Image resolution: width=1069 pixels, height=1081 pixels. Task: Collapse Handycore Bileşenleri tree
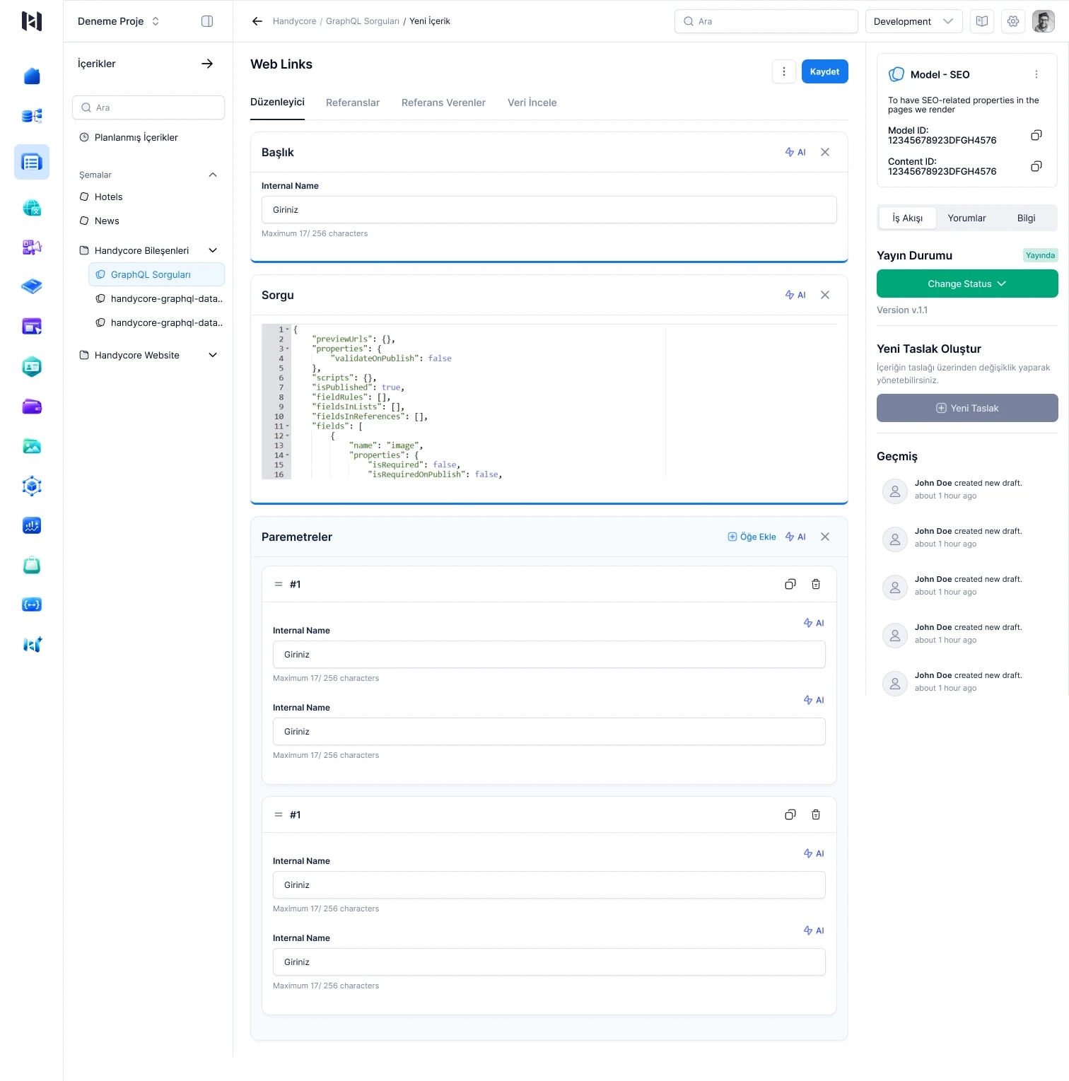pyautogui.click(x=213, y=250)
